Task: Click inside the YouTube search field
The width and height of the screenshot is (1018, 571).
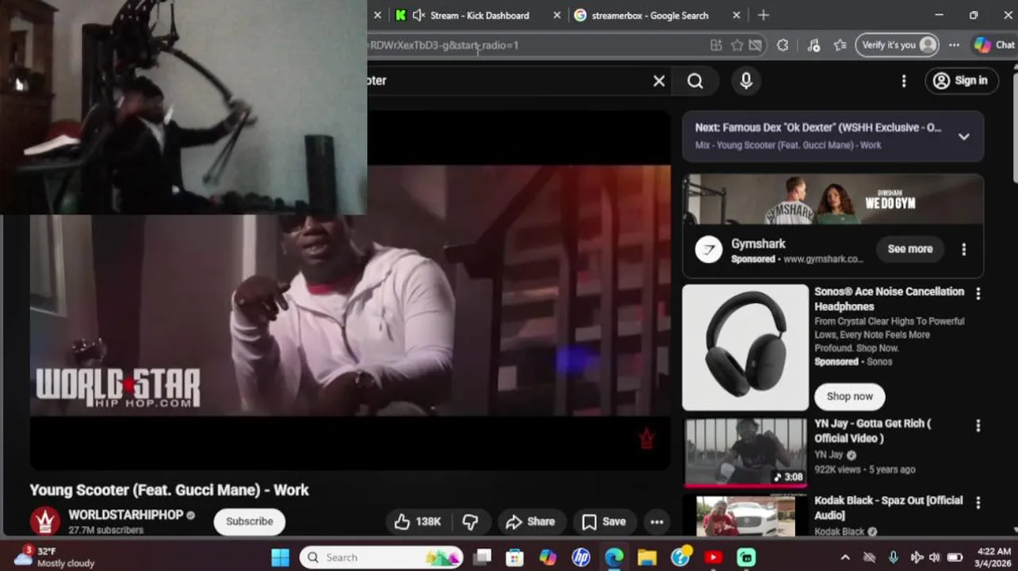Action: coord(507,81)
